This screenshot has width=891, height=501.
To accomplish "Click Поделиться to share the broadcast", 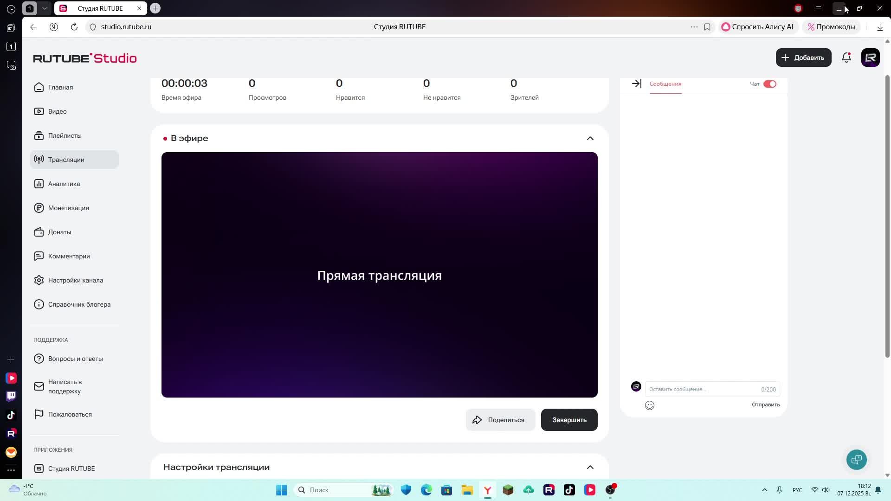I will pos(500,419).
